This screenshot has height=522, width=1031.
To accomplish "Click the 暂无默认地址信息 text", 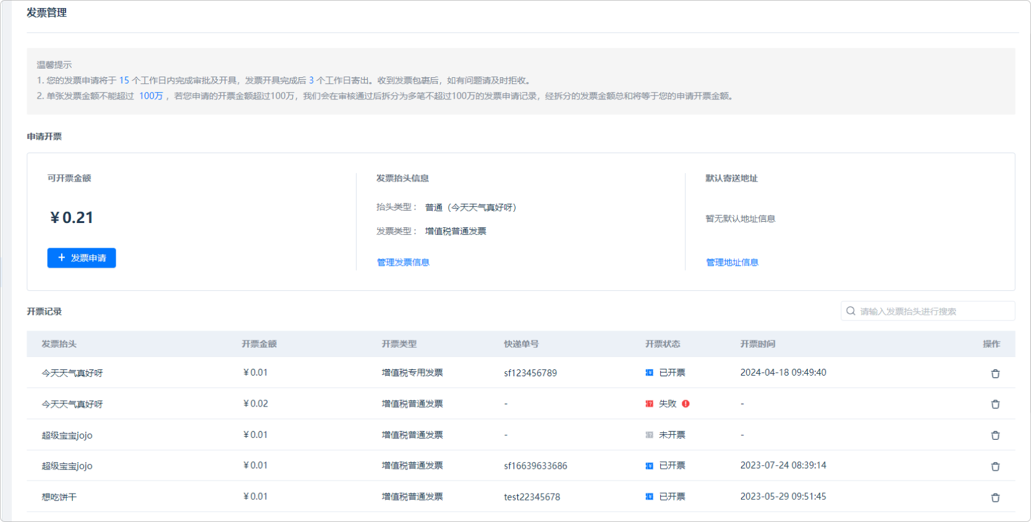I will click(x=740, y=219).
